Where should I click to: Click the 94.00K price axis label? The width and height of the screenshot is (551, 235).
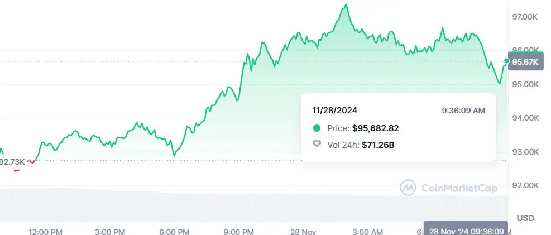tap(524, 118)
